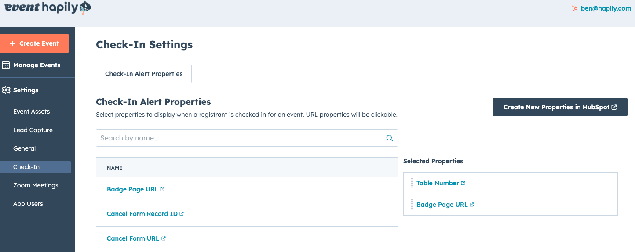Navigate to App Users
Screen dimensions: 635x252
point(28,204)
